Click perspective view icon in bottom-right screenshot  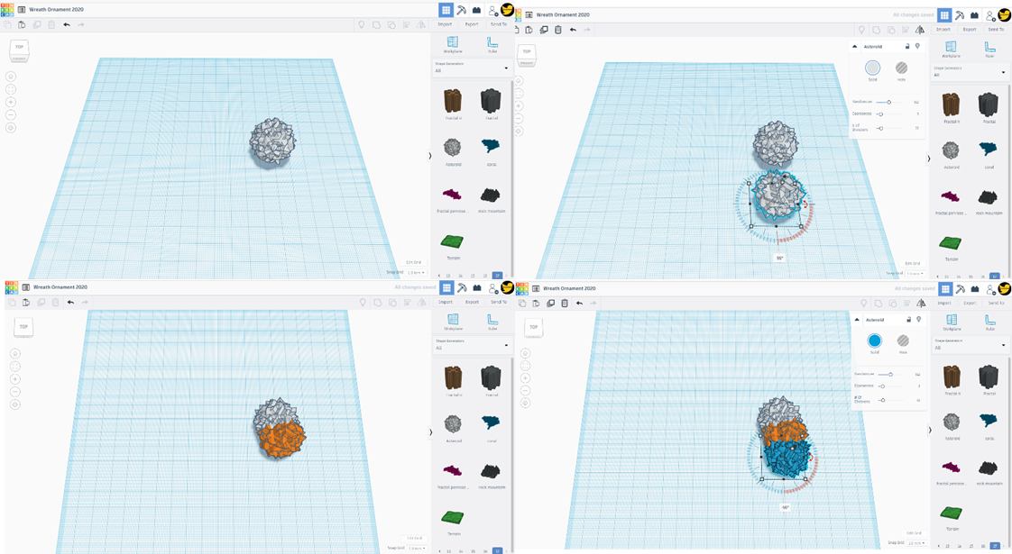[x=525, y=403]
